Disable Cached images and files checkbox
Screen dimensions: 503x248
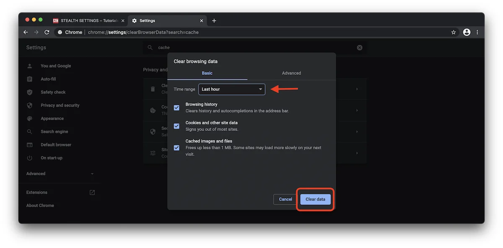[x=176, y=148]
